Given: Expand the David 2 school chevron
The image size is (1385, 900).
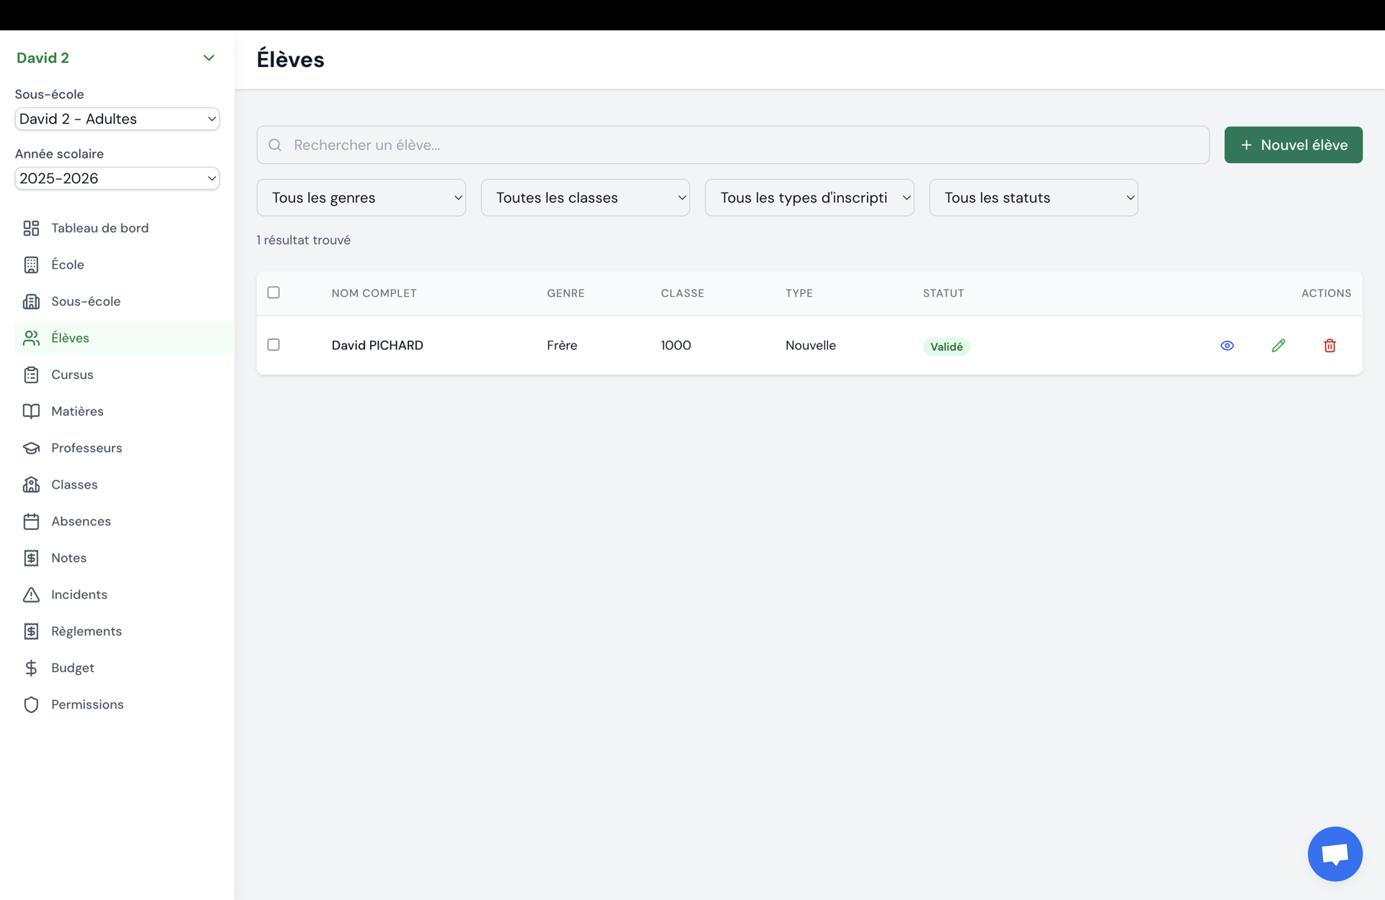Looking at the screenshot, I should (x=208, y=58).
